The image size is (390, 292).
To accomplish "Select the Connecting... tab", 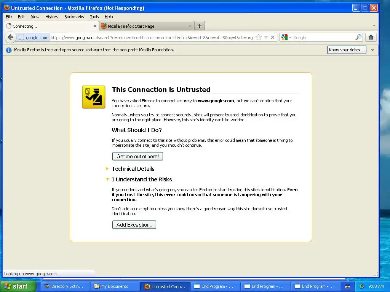I will click(x=51, y=26).
